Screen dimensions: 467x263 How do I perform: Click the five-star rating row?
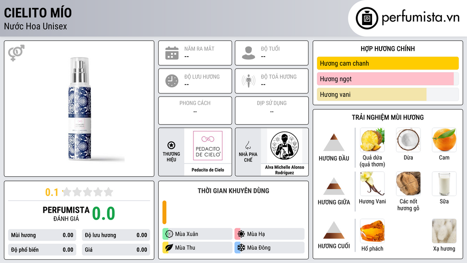coord(88,192)
